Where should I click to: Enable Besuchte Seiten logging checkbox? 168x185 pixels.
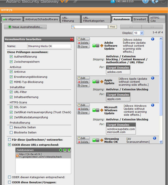pos(11,127)
